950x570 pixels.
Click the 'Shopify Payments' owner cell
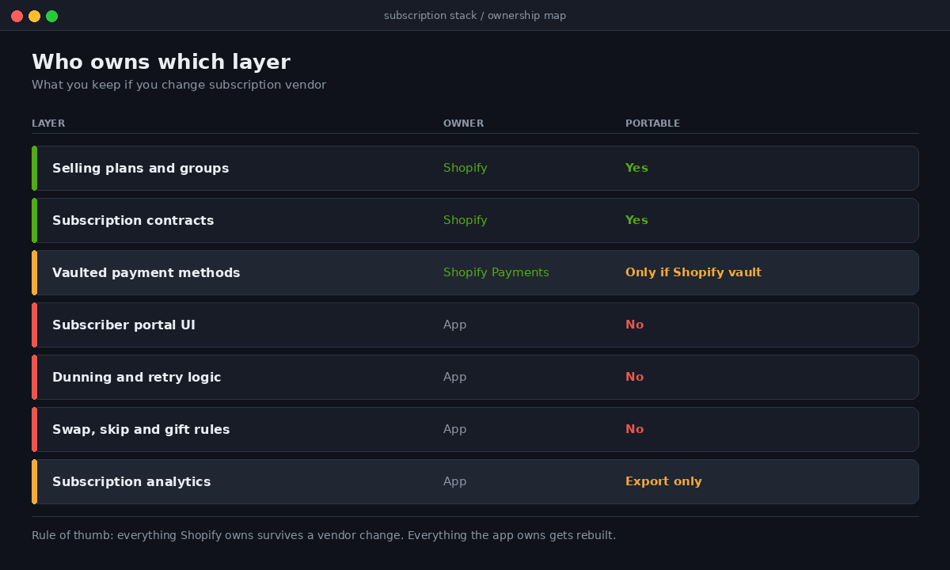click(496, 272)
